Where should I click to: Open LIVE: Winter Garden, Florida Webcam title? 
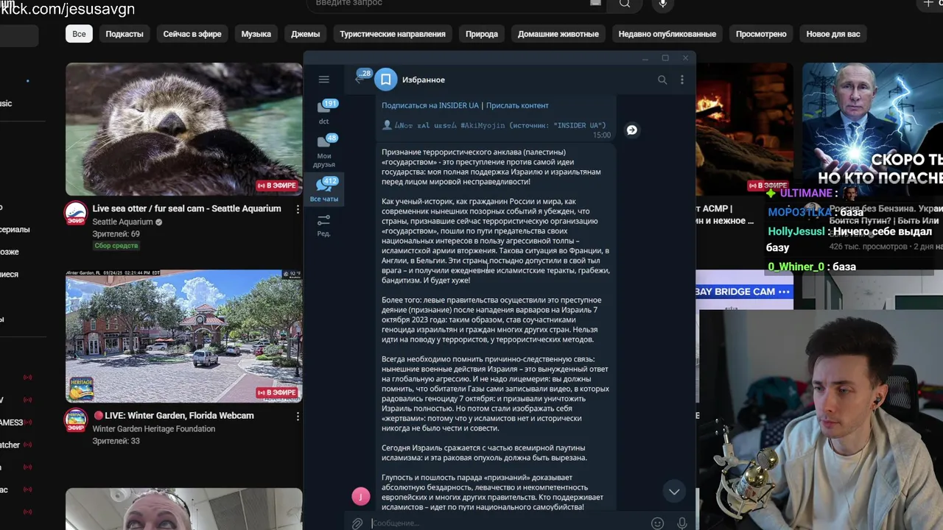(x=173, y=416)
